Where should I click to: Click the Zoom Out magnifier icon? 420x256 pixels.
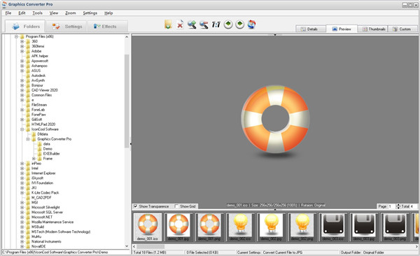[204, 24]
